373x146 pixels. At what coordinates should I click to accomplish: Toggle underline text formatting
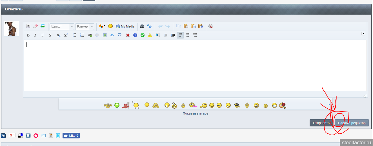(43, 35)
